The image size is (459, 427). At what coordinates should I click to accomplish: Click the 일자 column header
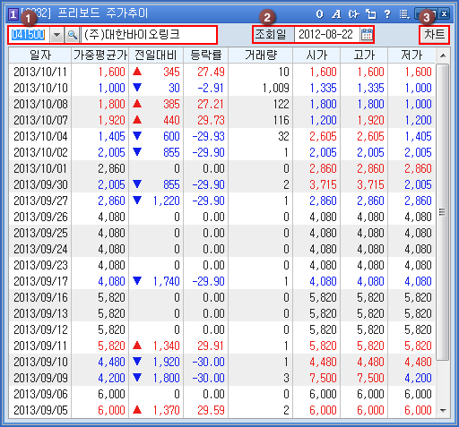click(x=40, y=56)
